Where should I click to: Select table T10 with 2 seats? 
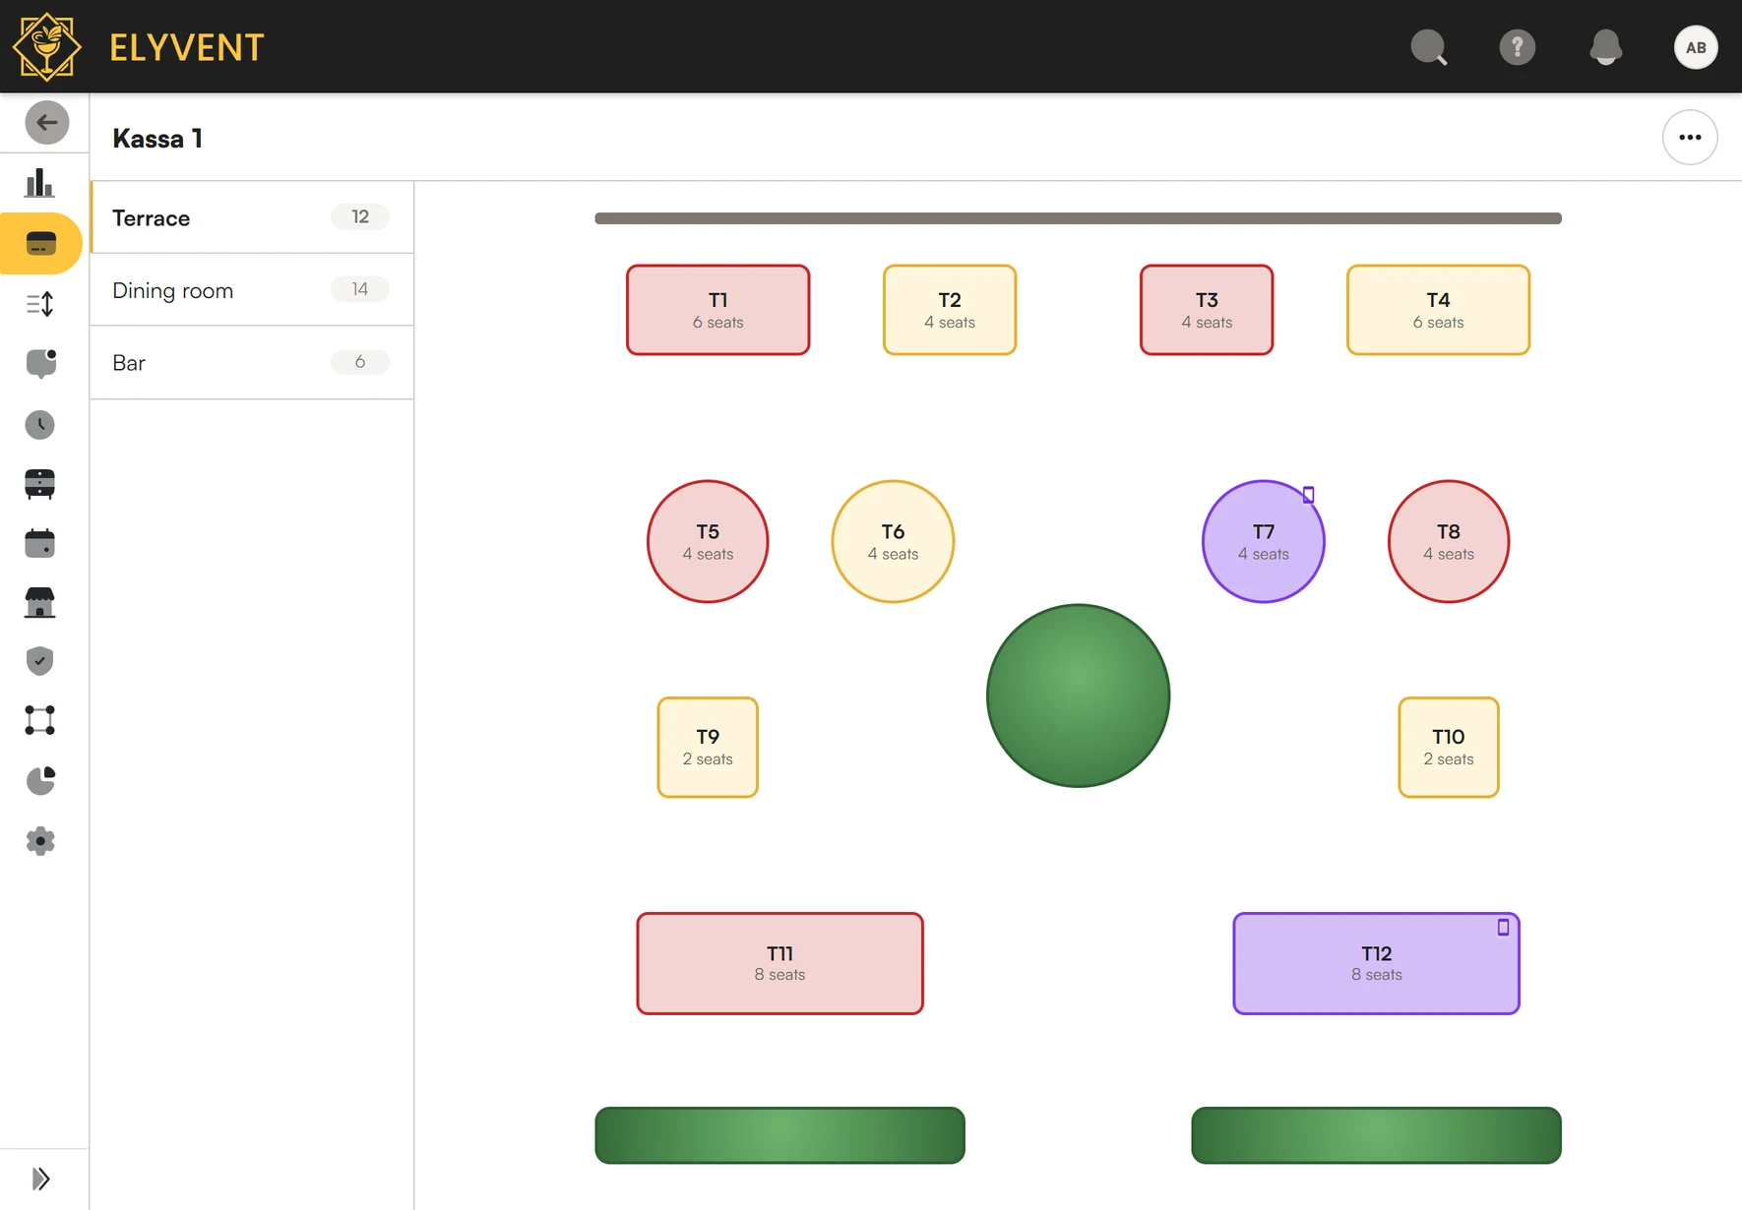[1449, 748]
